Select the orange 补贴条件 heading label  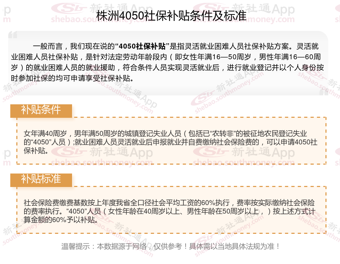[x=41, y=111]
